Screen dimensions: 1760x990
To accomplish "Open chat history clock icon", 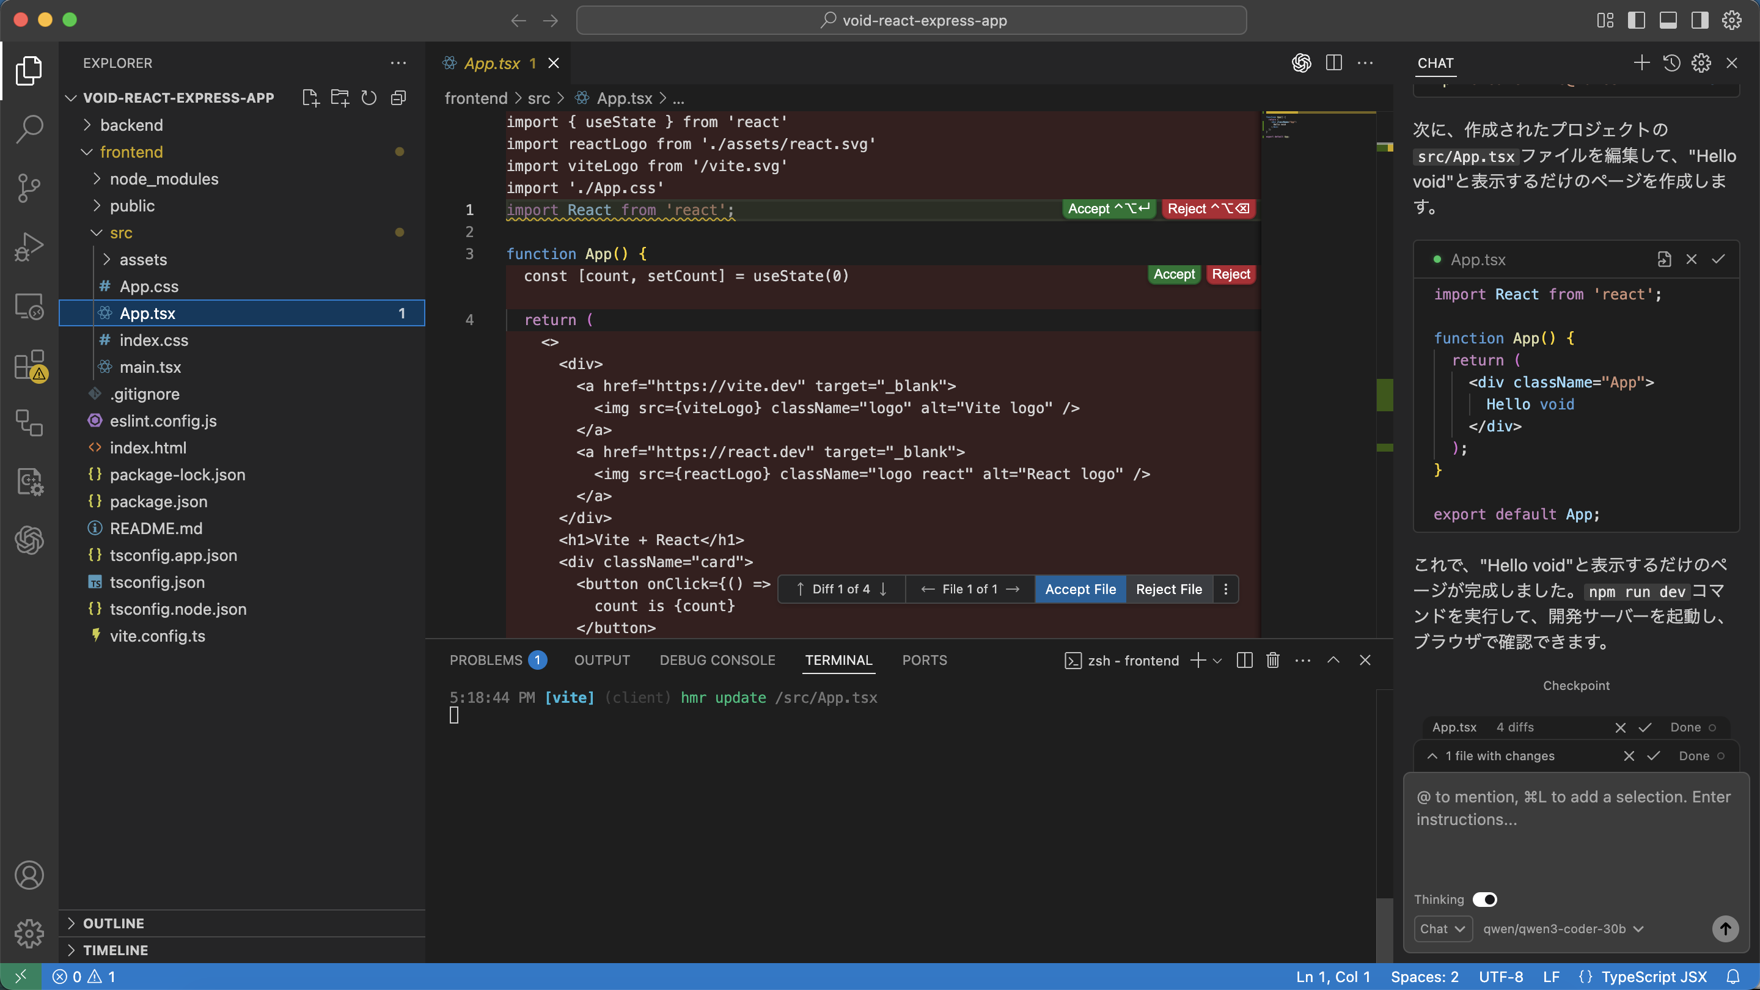I will [x=1671, y=63].
